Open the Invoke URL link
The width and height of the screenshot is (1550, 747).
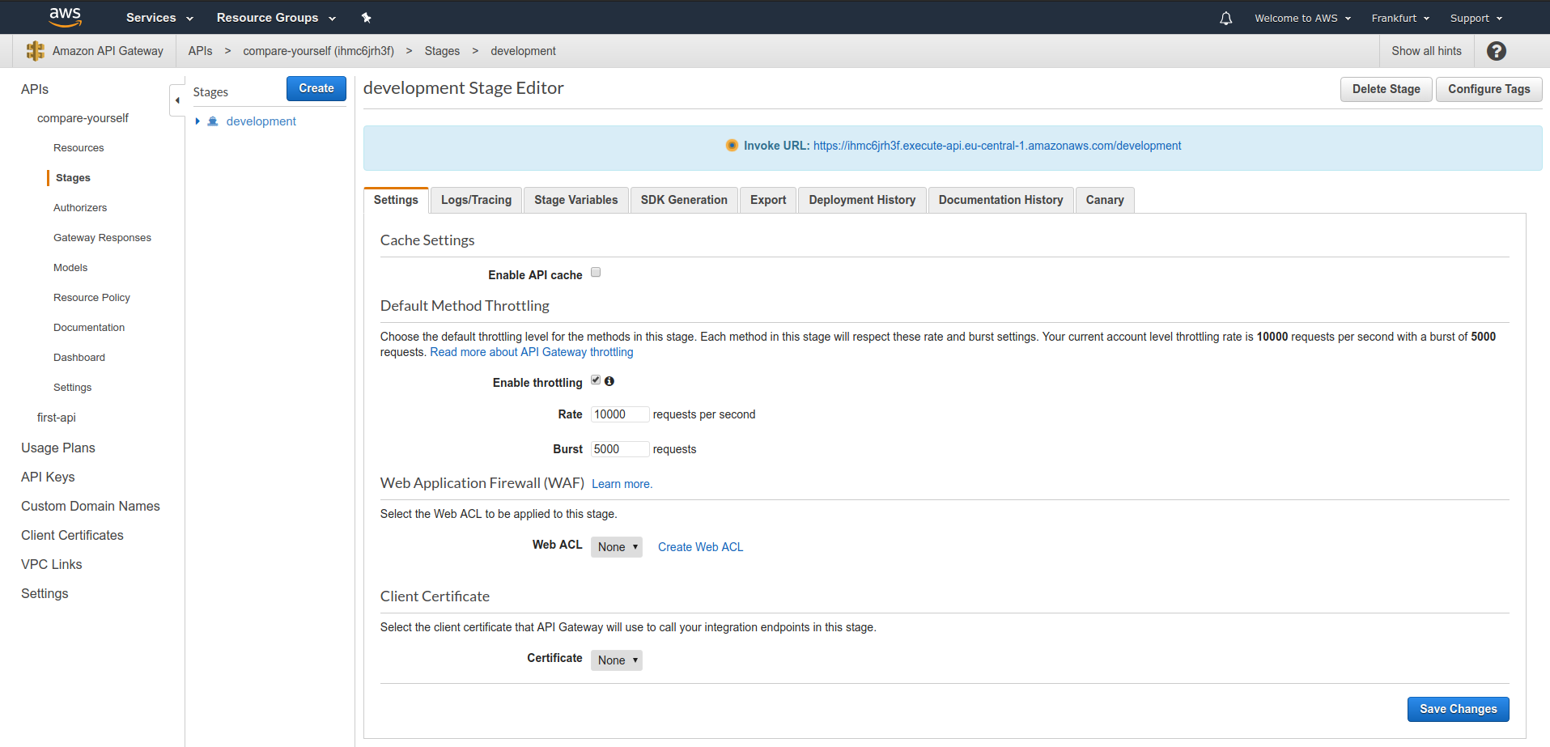point(997,146)
